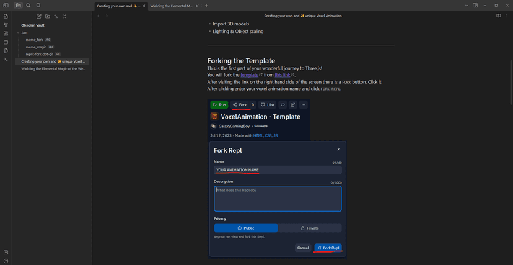The image size is (513, 265).
Task: Toggle the right sidebar
Action: pyautogui.click(x=475, y=6)
